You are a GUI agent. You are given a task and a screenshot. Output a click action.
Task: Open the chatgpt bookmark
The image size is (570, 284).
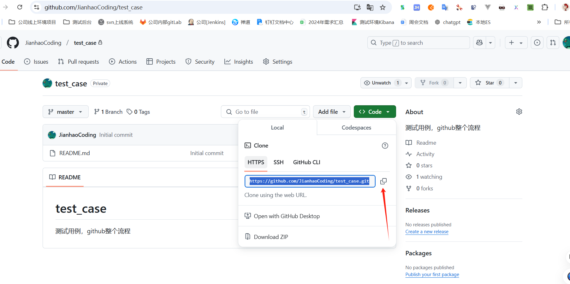[448, 22]
